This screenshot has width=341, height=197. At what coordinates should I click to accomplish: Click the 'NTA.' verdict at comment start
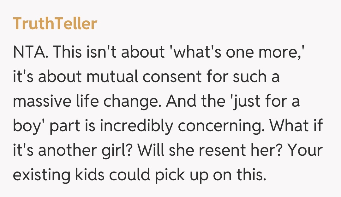[31, 52]
